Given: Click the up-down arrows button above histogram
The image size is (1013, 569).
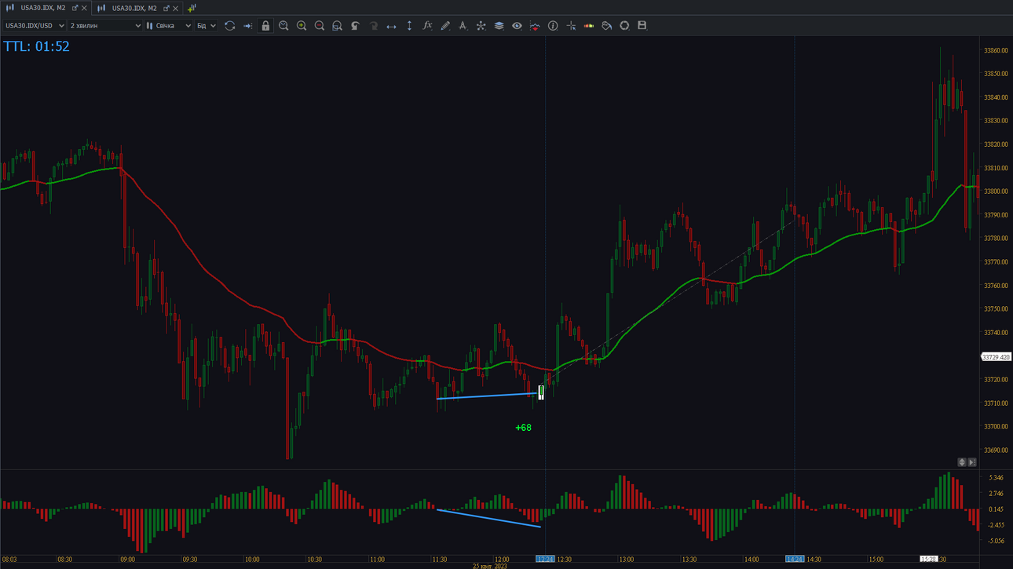Looking at the screenshot, I should 962,462.
